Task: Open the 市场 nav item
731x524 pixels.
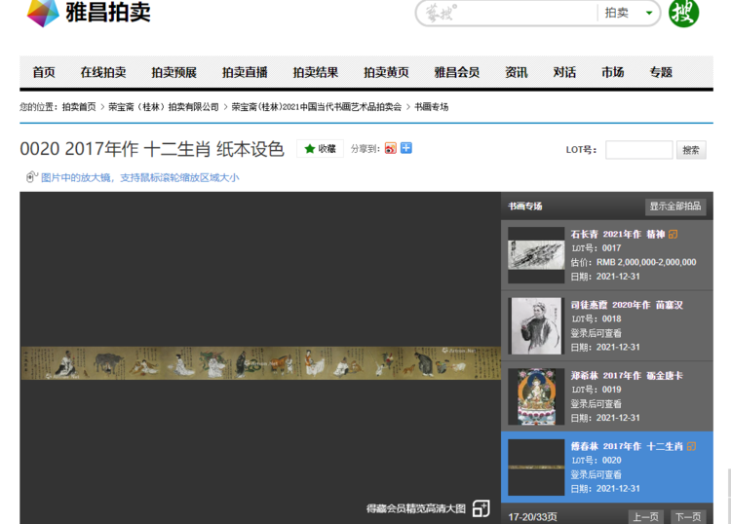Action: (x=613, y=72)
